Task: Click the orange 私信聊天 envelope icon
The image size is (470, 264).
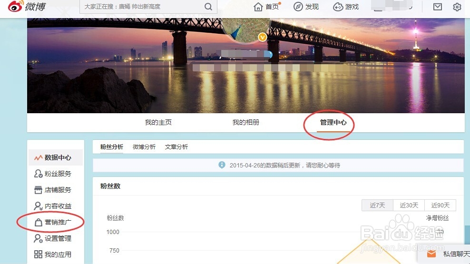Action: (x=431, y=254)
